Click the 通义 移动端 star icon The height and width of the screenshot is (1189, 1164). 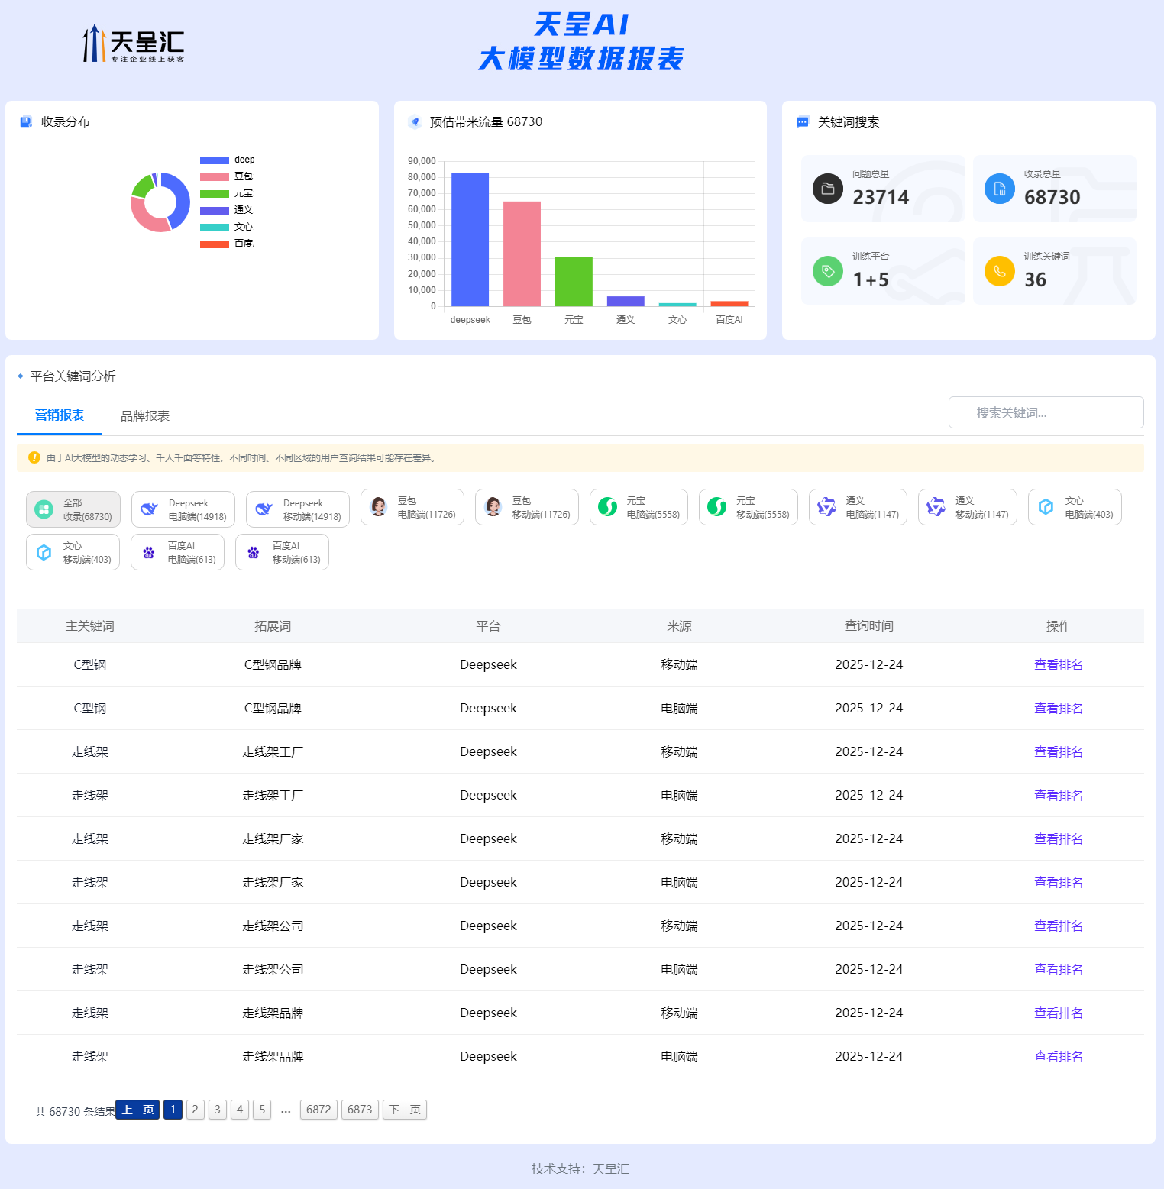936,507
